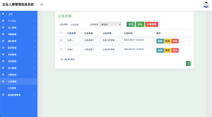Image resolution: width=212 pixels, height=117 pixels.
Task: Click the 公告列表 heading
Action: 65,16
